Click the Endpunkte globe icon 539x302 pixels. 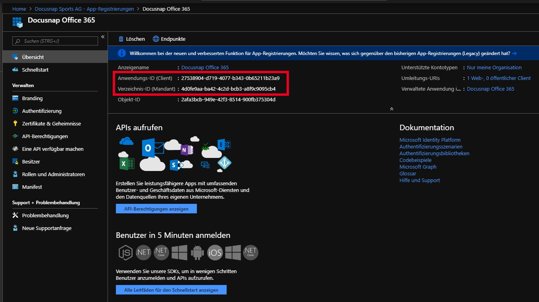pos(156,39)
